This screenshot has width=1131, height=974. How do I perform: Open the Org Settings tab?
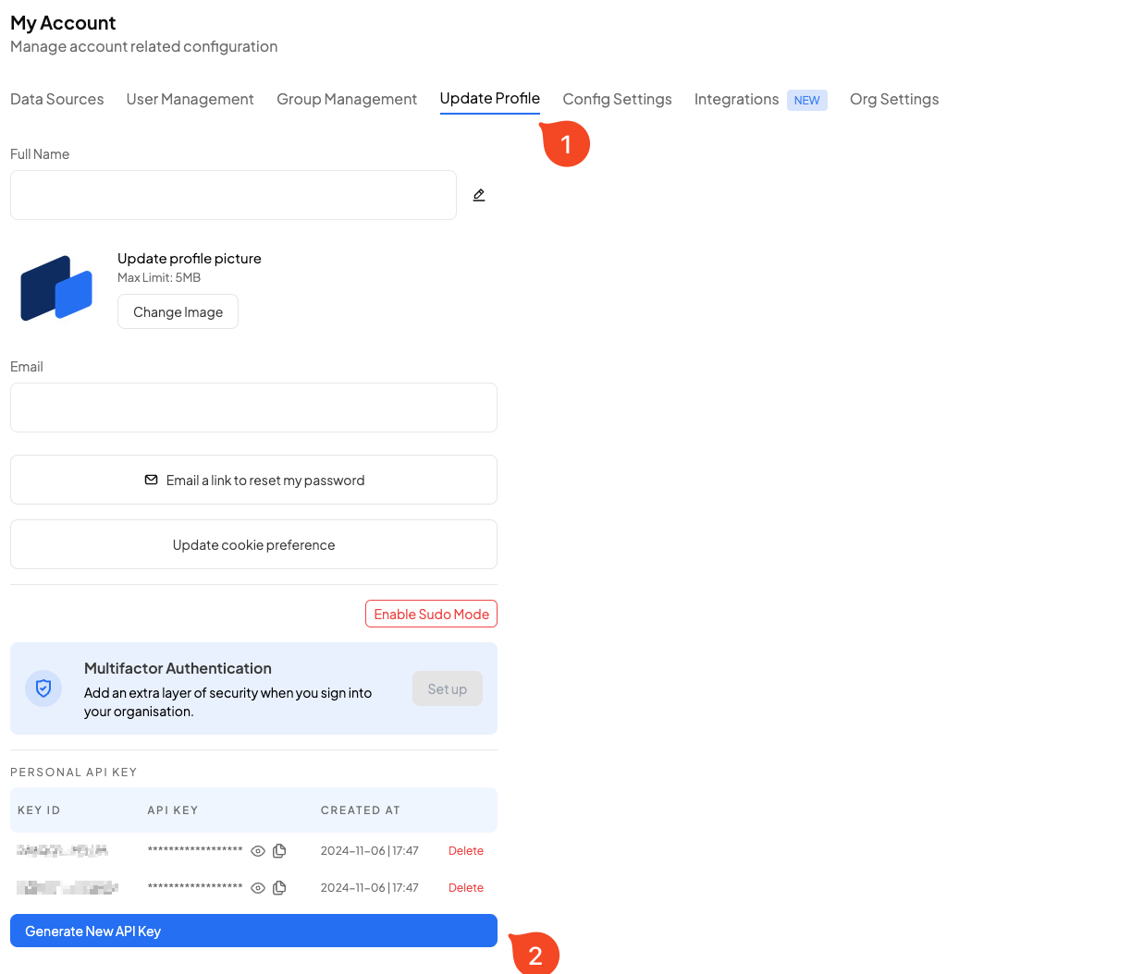[x=894, y=99]
